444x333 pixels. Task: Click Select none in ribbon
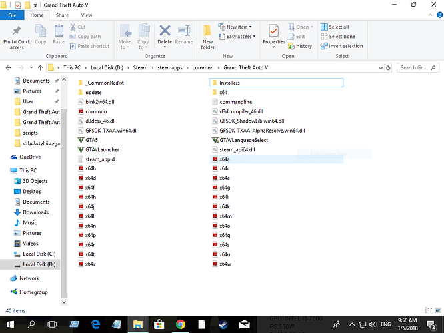pyautogui.click(x=338, y=37)
